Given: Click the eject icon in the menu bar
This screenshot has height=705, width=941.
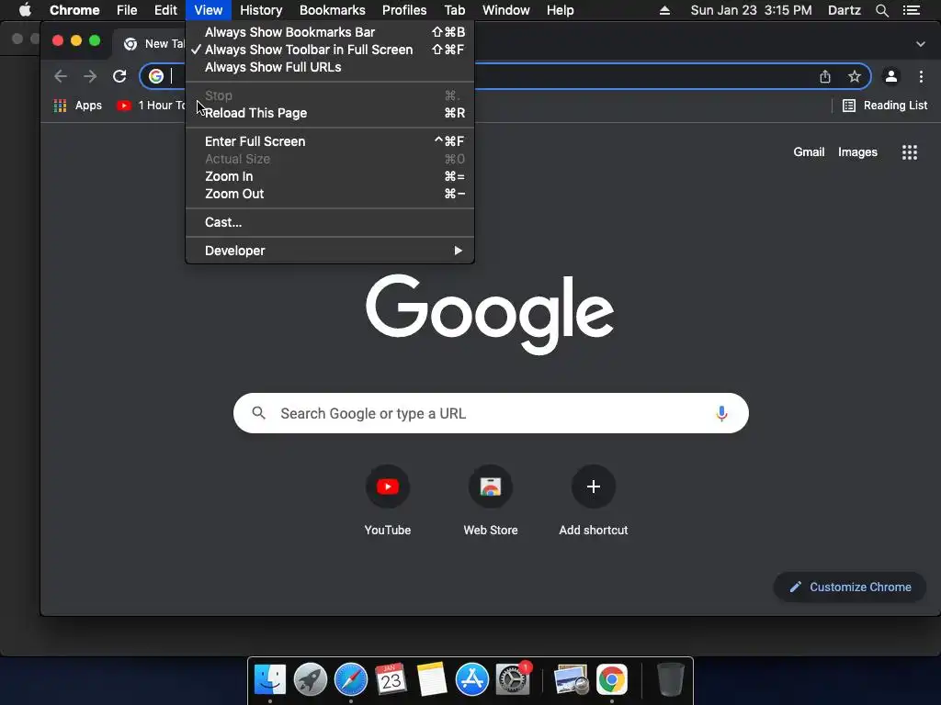Looking at the screenshot, I should 664,10.
